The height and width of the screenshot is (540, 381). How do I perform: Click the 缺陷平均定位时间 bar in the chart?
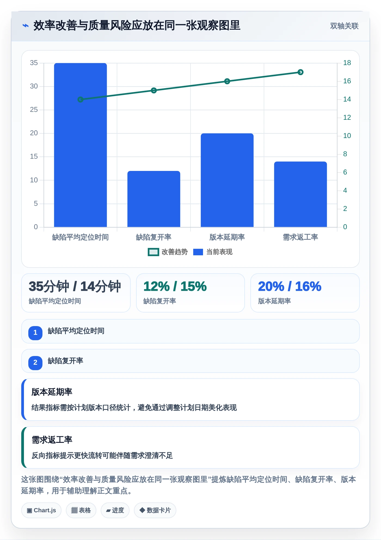pyautogui.click(x=81, y=145)
